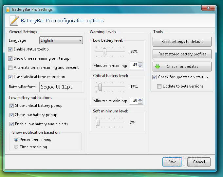The height and width of the screenshot is (177, 223).
Task: Toggle Show time remaining on startup
Action: tap(10, 58)
